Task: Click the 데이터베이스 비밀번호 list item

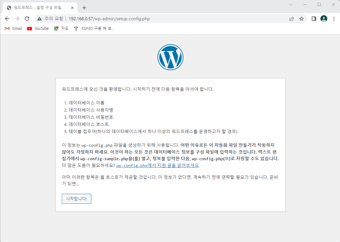Action: pyautogui.click(x=91, y=117)
